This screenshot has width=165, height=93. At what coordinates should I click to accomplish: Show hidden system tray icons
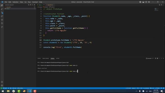(136, 91)
